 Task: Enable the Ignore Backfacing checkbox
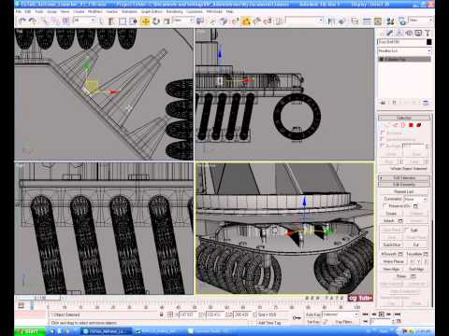383,139
